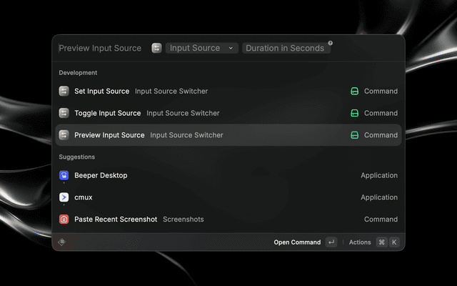Image resolution: width=457 pixels, height=286 pixels.
Task: Click the K key shortcut badge
Action: coord(394,242)
